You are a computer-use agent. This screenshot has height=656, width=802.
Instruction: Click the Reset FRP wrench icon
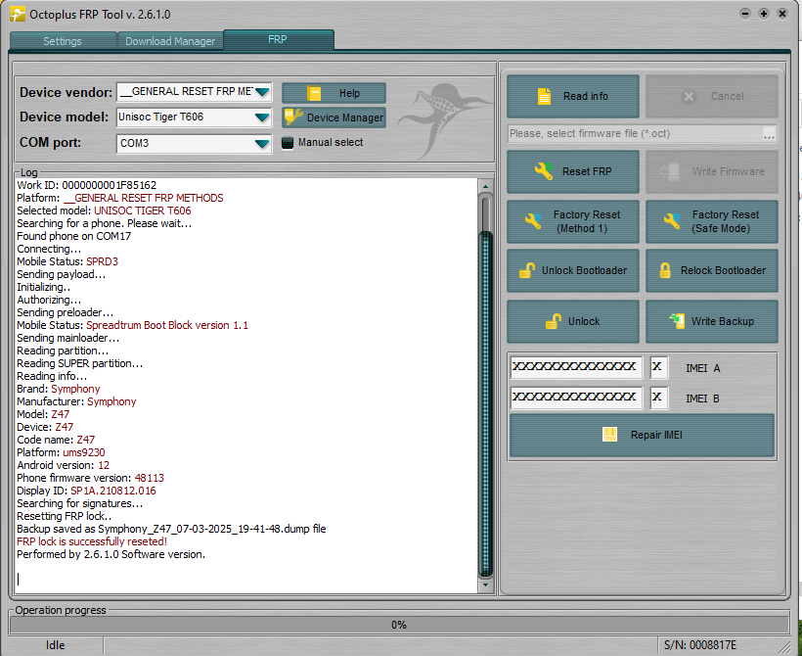[543, 171]
